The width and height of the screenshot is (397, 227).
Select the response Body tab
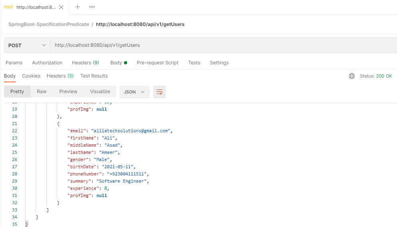coord(10,76)
